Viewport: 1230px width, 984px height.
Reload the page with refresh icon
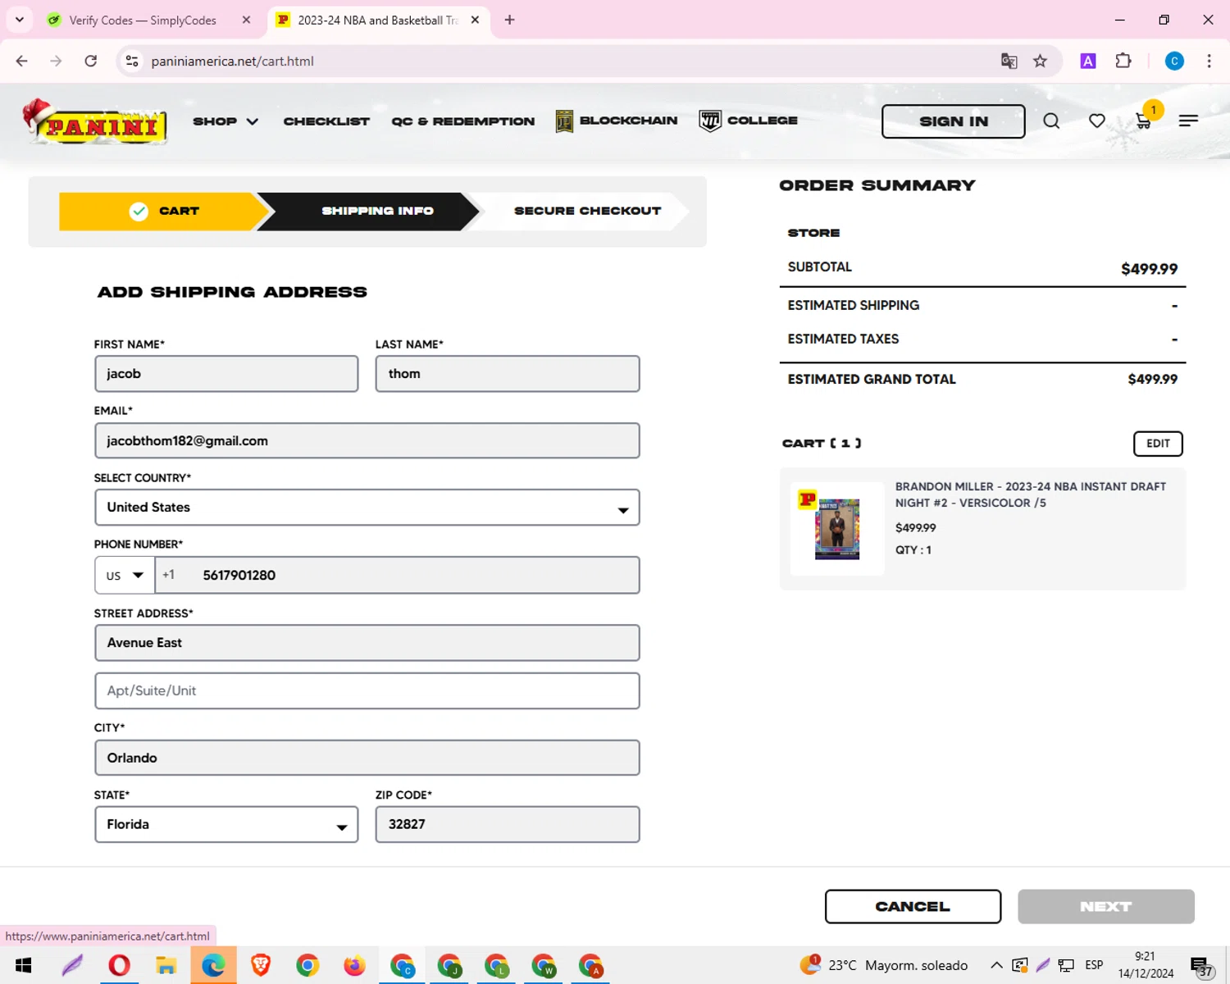click(x=91, y=61)
